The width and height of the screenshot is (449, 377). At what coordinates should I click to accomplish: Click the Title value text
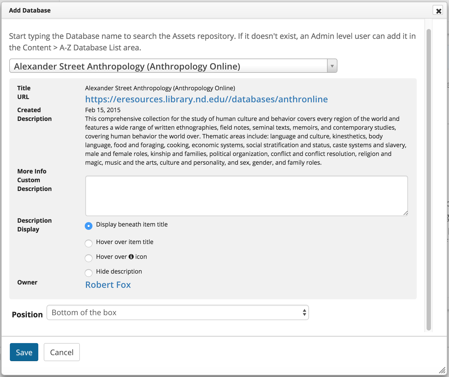pyautogui.click(x=160, y=88)
